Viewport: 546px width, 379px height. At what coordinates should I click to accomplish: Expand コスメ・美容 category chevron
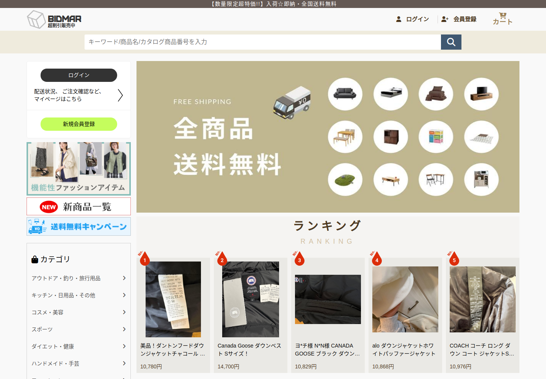124,312
